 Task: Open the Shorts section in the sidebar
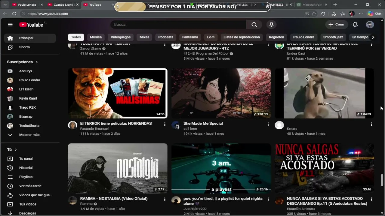[30, 47]
